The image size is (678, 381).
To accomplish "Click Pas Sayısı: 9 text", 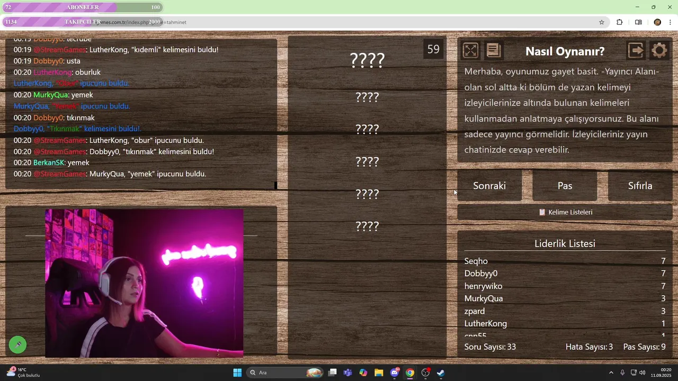I will coord(645,347).
